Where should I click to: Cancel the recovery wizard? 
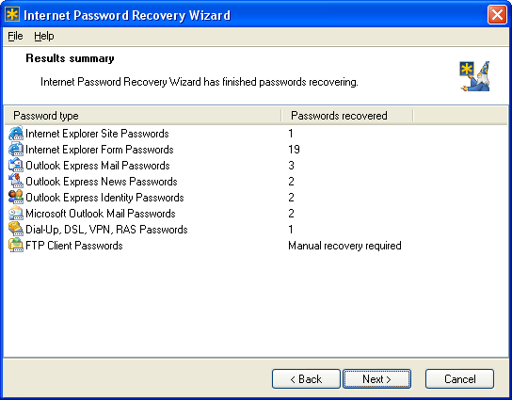(459, 379)
